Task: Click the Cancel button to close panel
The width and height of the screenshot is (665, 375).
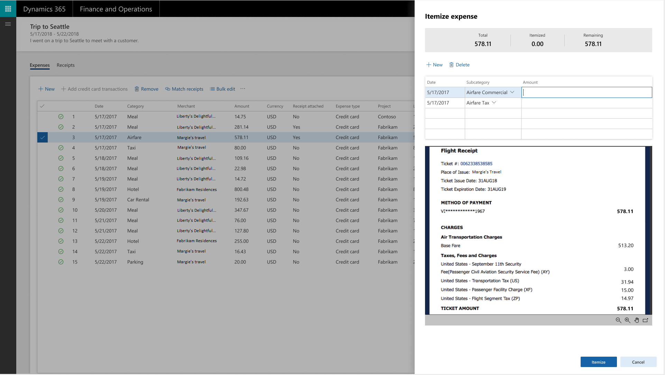Action: point(638,362)
